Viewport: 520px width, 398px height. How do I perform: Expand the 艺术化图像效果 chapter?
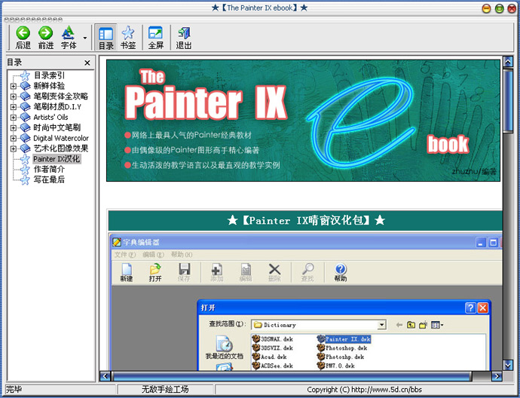click(14, 148)
